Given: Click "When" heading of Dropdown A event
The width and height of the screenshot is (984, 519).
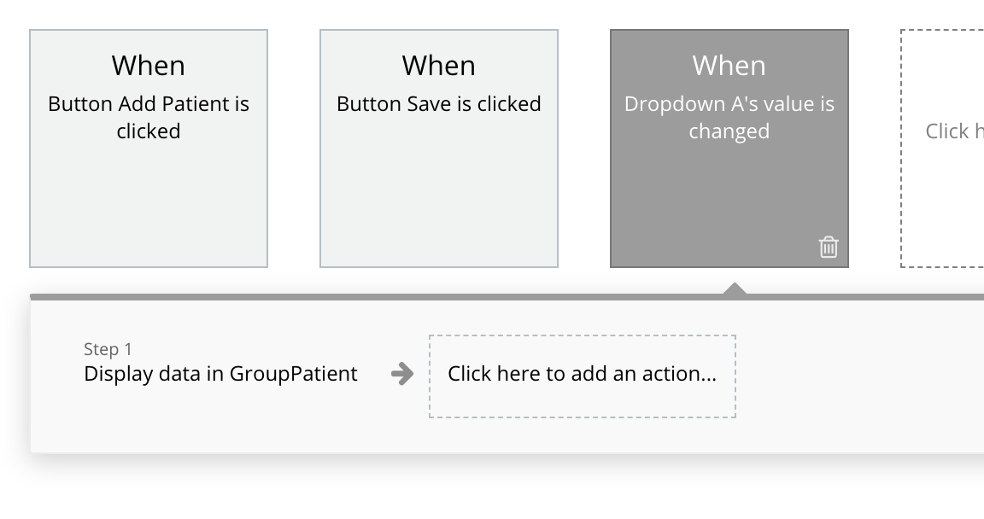Looking at the screenshot, I should coord(729,66).
